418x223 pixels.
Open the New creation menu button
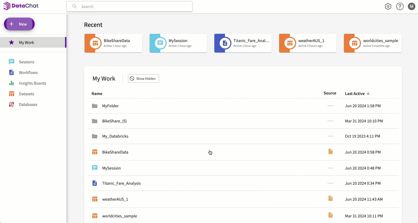[x=19, y=24]
